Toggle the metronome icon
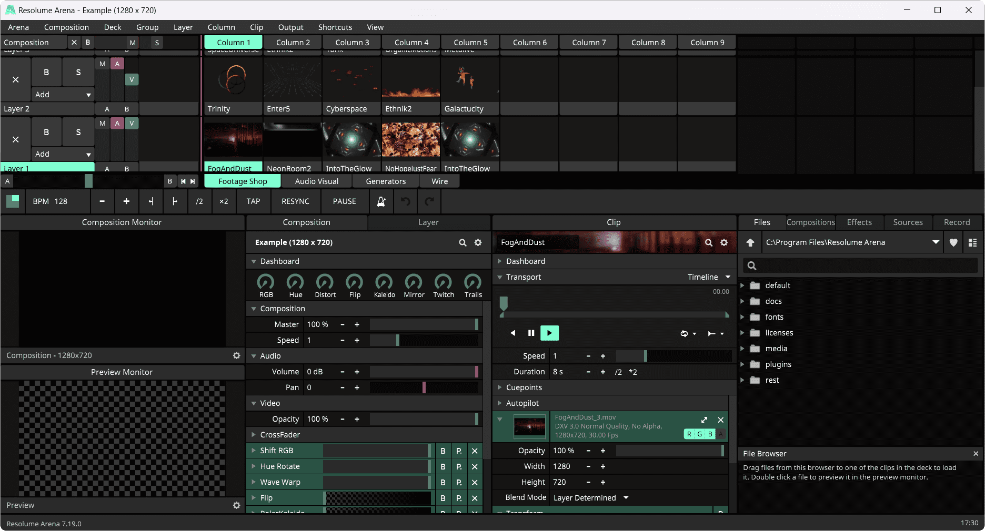 (381, 201)
